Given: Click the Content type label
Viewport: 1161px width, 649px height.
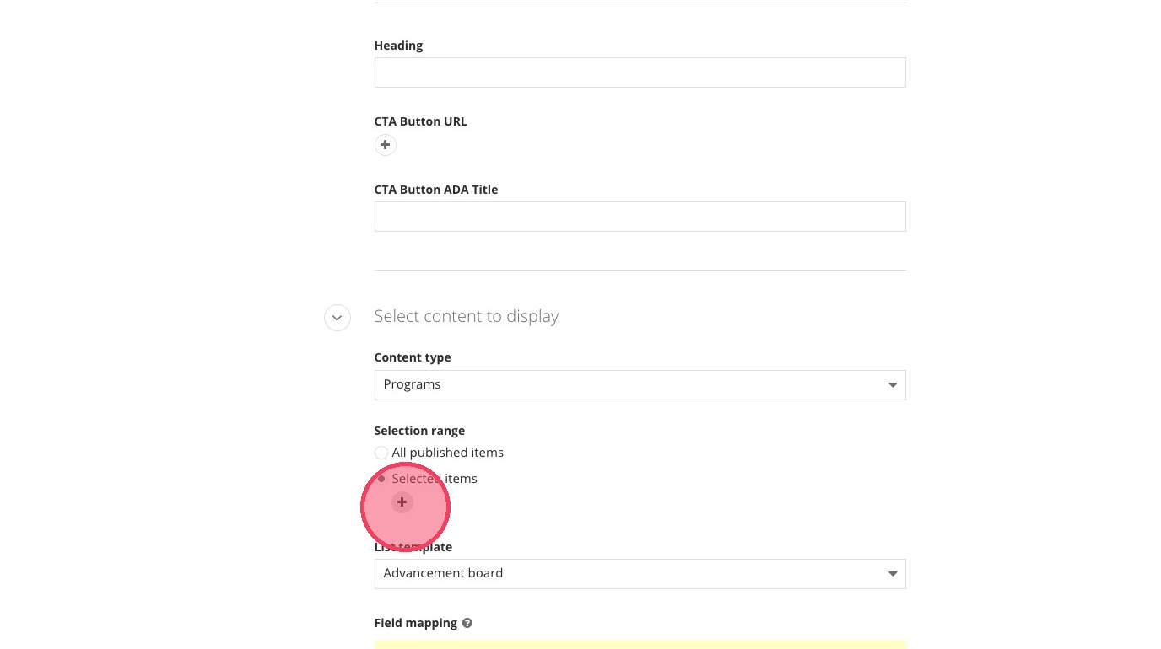Looking at the screenshot, I should [412, 357].
